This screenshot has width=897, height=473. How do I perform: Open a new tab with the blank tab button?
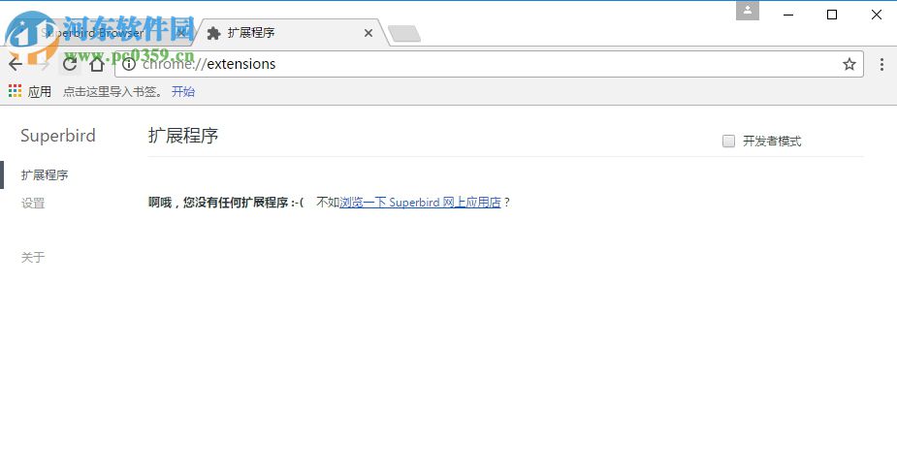404,34
